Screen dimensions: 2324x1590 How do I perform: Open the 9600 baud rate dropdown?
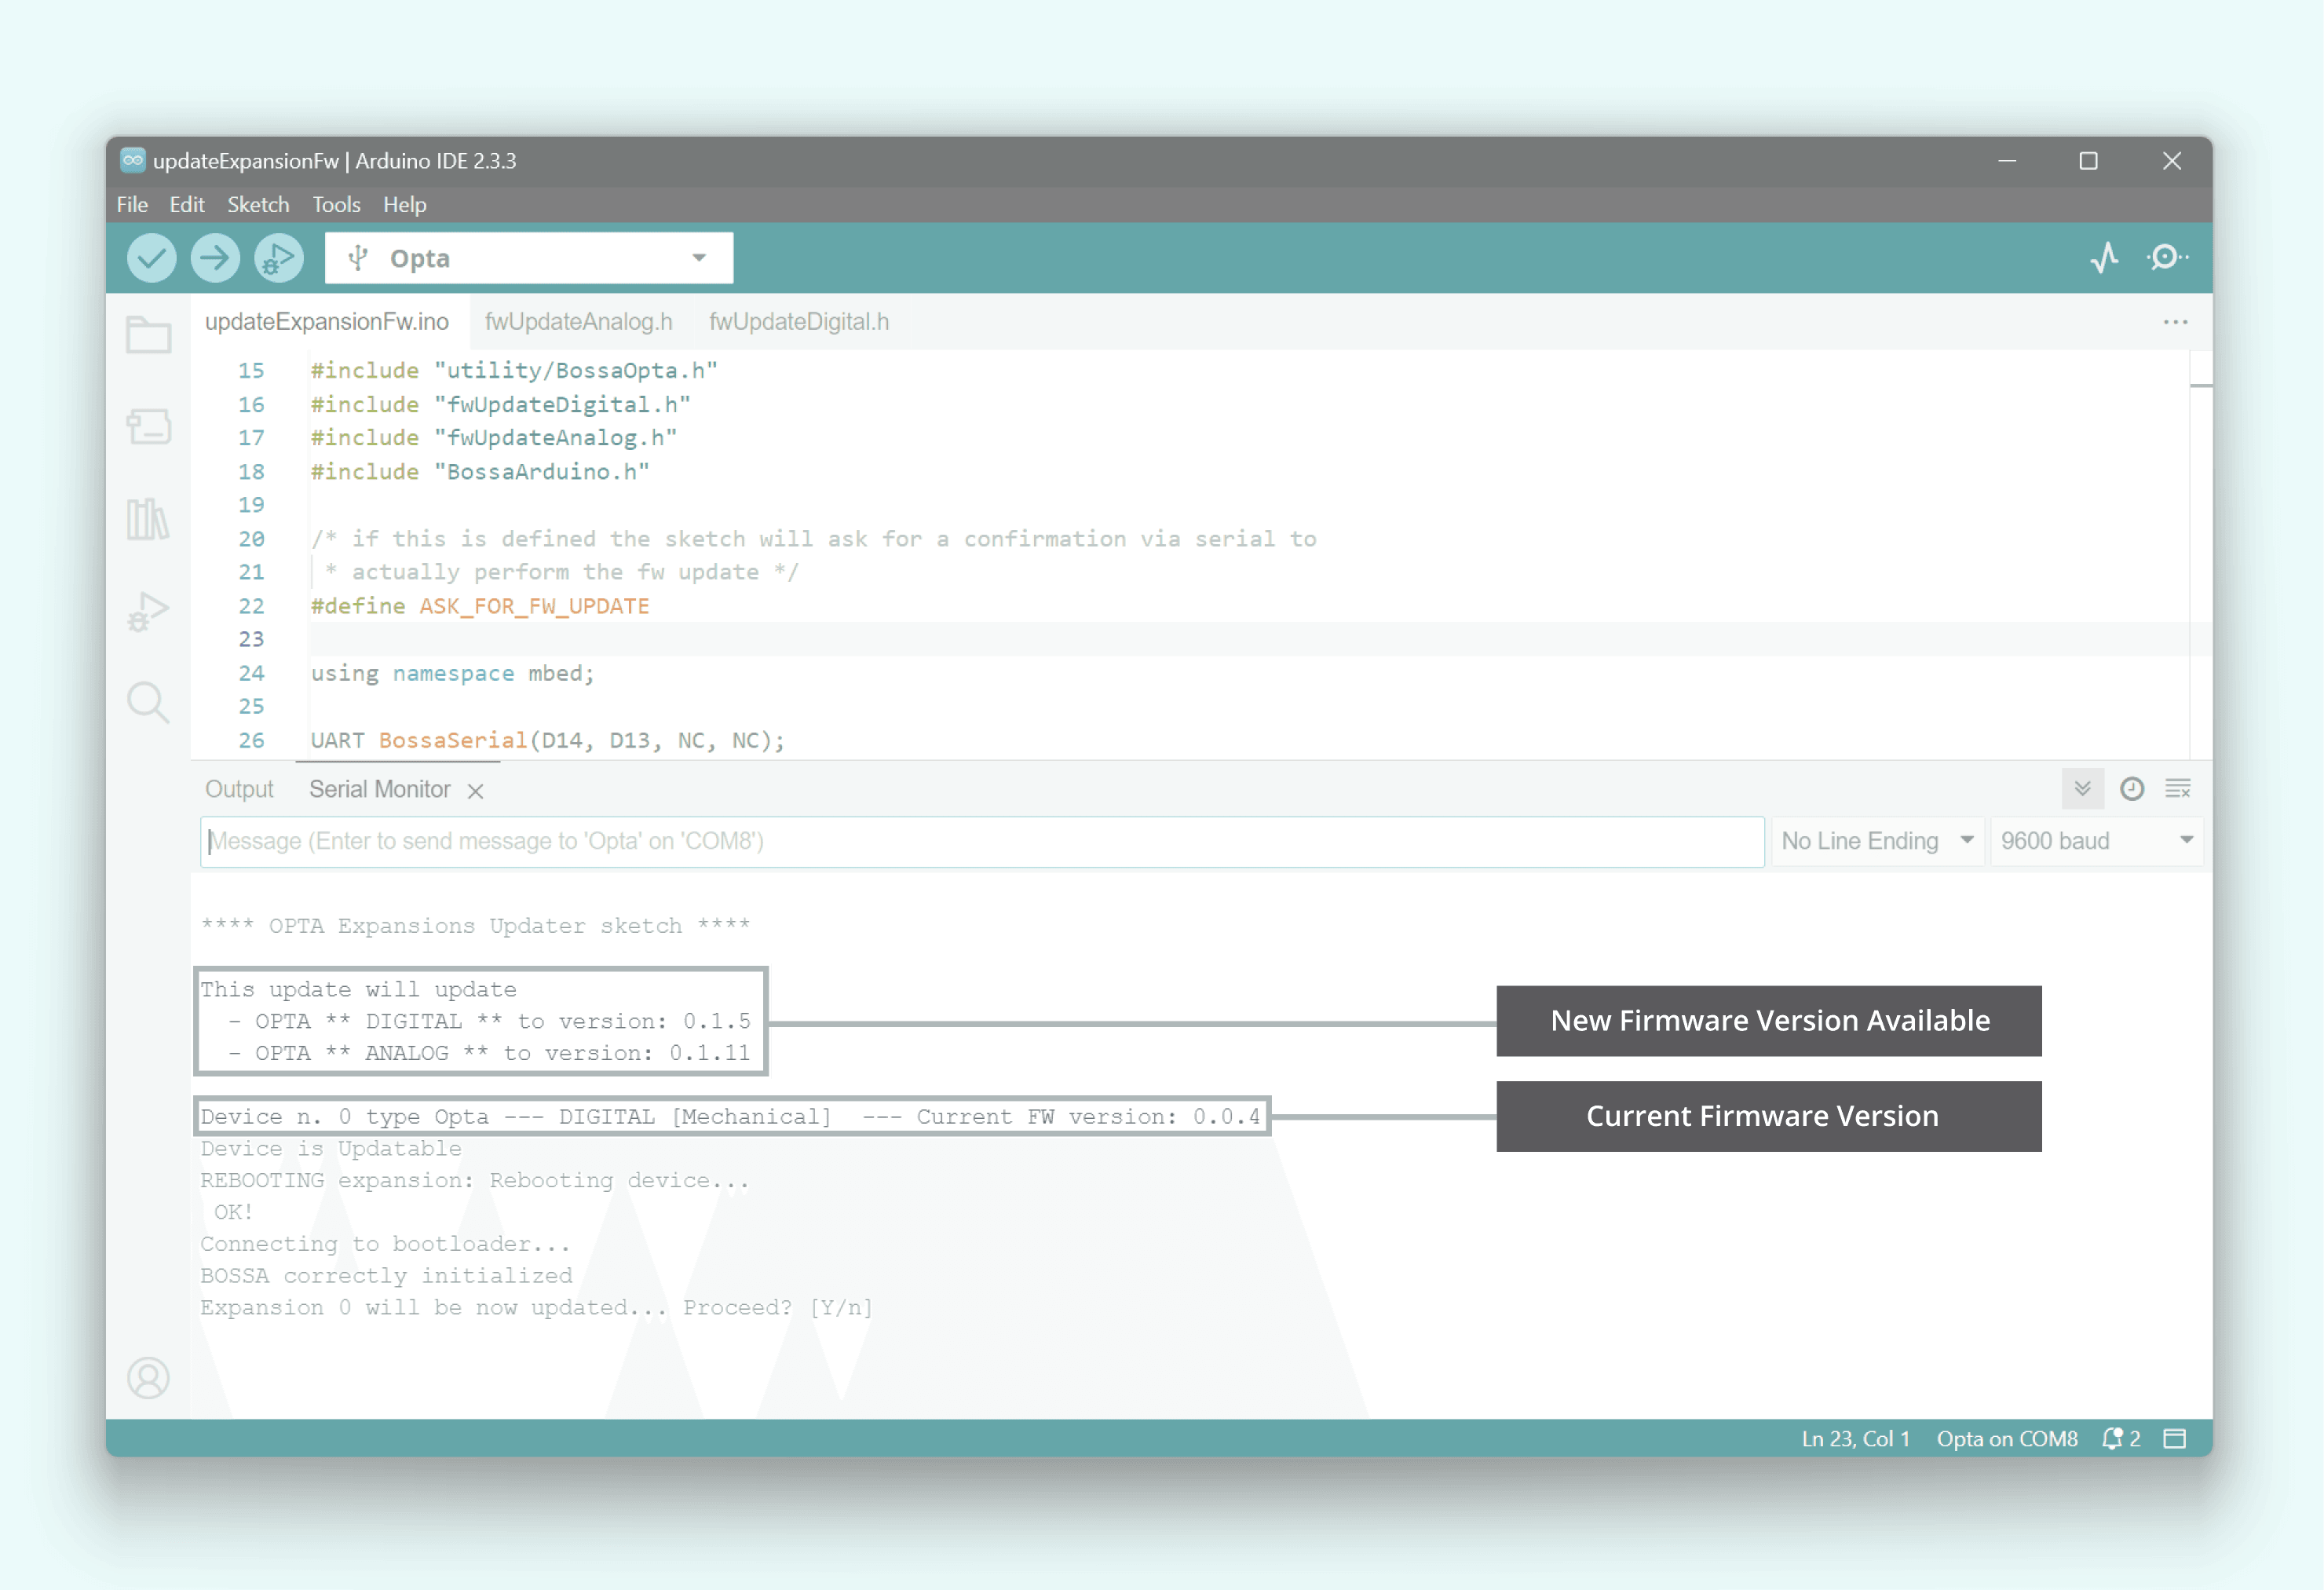(x=2096, y=841)
